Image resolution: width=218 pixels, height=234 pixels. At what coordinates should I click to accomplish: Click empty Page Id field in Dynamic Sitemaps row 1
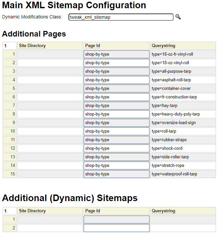pos(116,220)
